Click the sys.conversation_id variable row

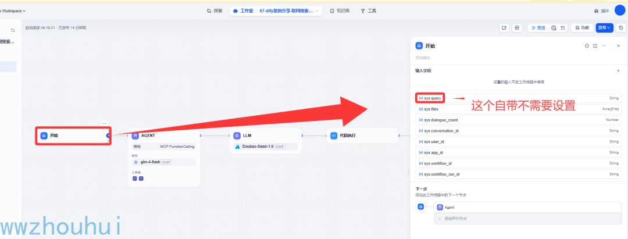coord(519,130)
